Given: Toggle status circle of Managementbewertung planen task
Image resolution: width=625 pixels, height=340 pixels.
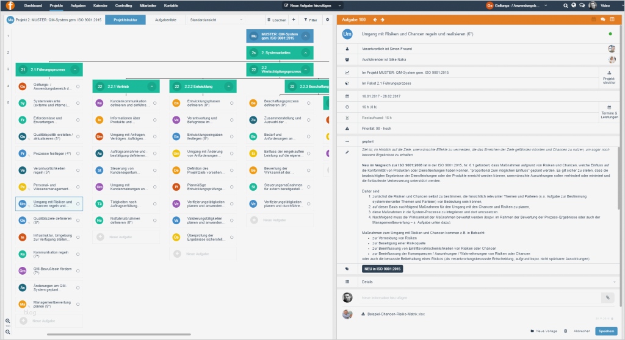Looking at the screenshot, I should pyautogui.click(x=78, y=304).
